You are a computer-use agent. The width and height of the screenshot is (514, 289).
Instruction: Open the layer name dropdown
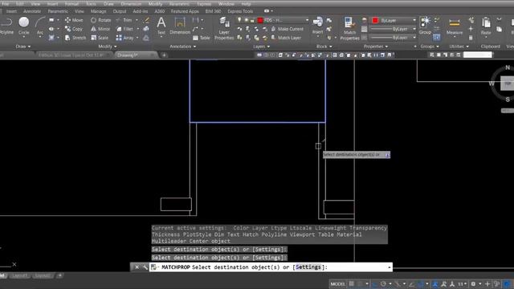pyautogui.click(x=307, y=20)
